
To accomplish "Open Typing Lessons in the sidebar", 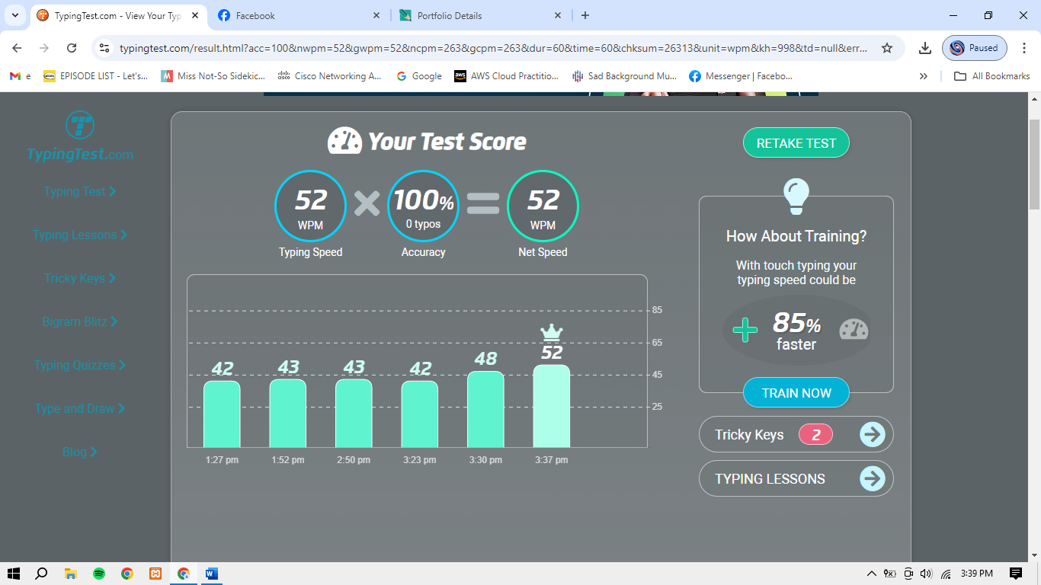I will [80, 235].
